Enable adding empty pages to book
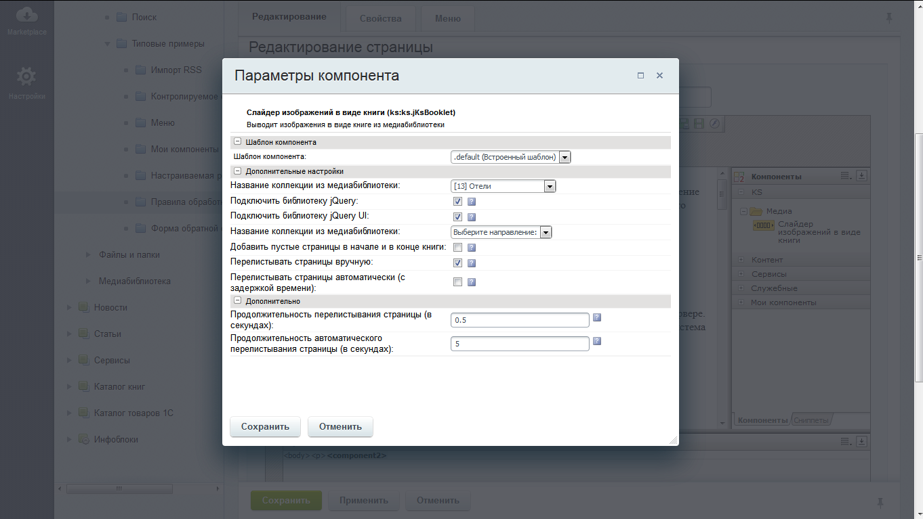Screen dimensions: 923x519 pyautogui.click(x=458, y=248)
